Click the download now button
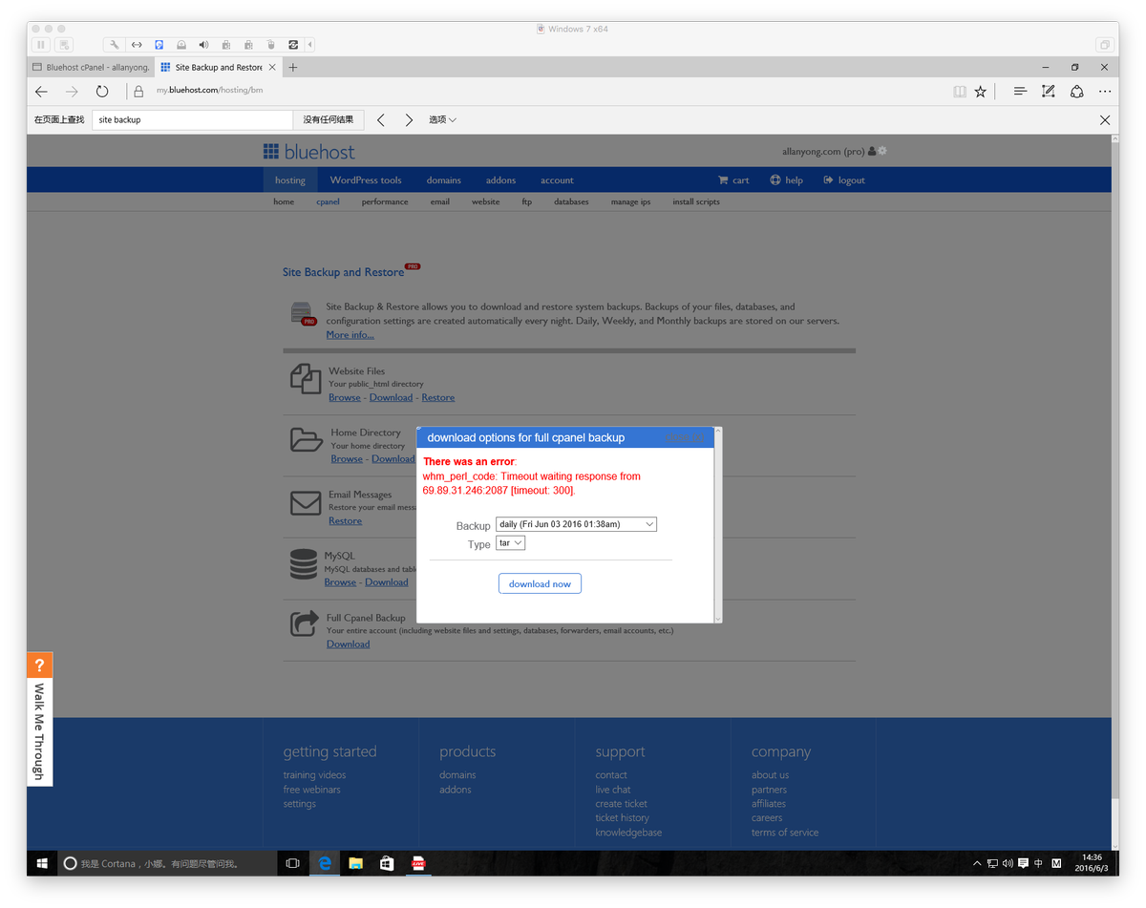This screenshot has width=1146, height=908. click(540, 583)
